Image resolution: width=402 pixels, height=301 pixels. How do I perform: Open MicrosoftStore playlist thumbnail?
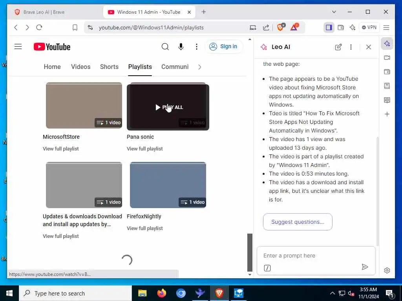click(84, 105)
